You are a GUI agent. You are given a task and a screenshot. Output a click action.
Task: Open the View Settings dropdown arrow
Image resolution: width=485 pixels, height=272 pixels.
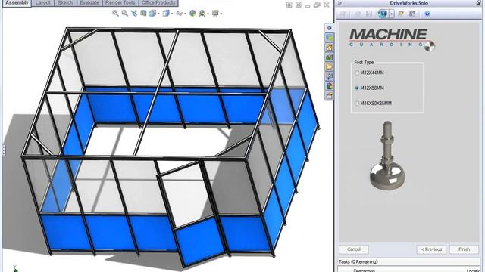point(221,14)
